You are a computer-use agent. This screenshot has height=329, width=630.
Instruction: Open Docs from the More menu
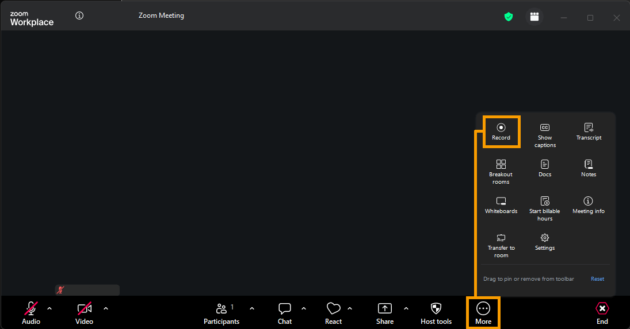point(544,168)
